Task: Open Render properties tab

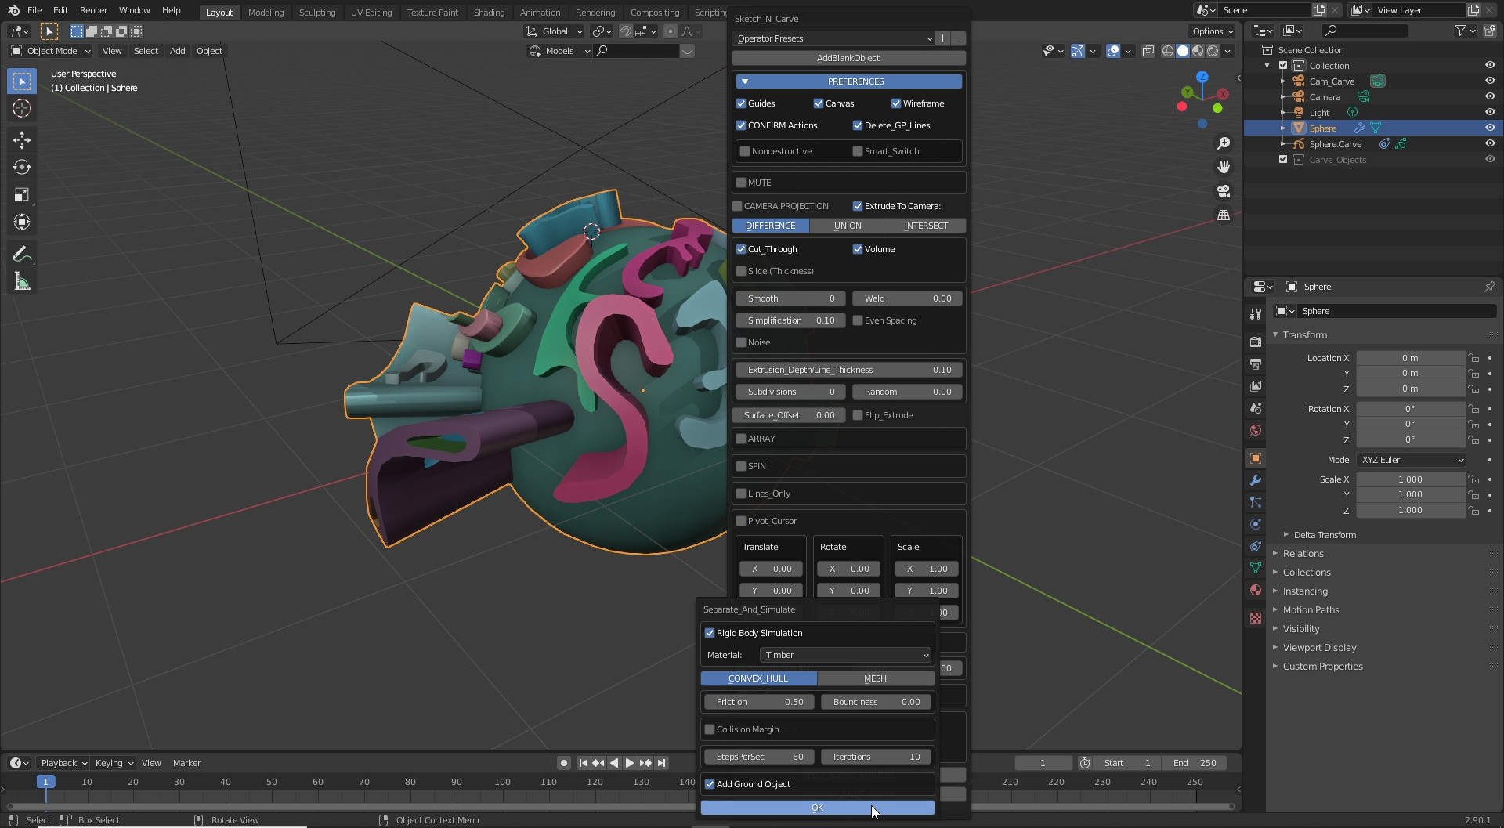Action: pyautogui.click(x=1256, y=342)
